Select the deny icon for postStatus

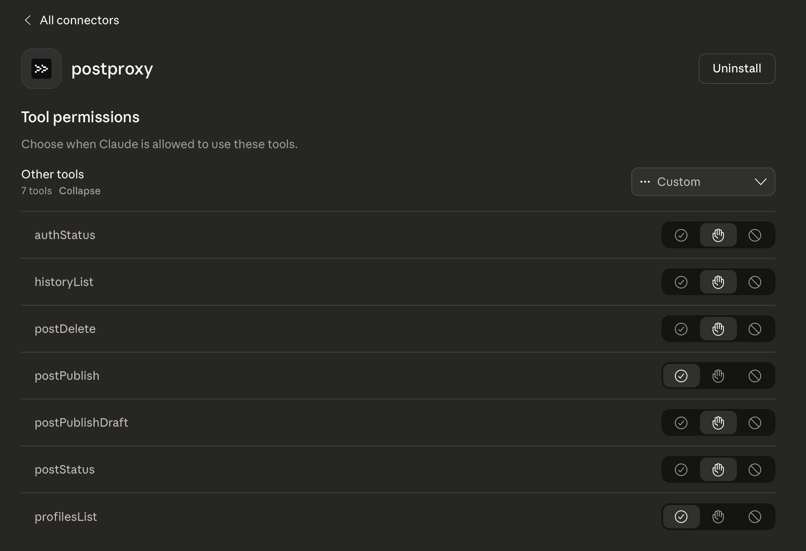pyautogui.click(x=754, y=469)
